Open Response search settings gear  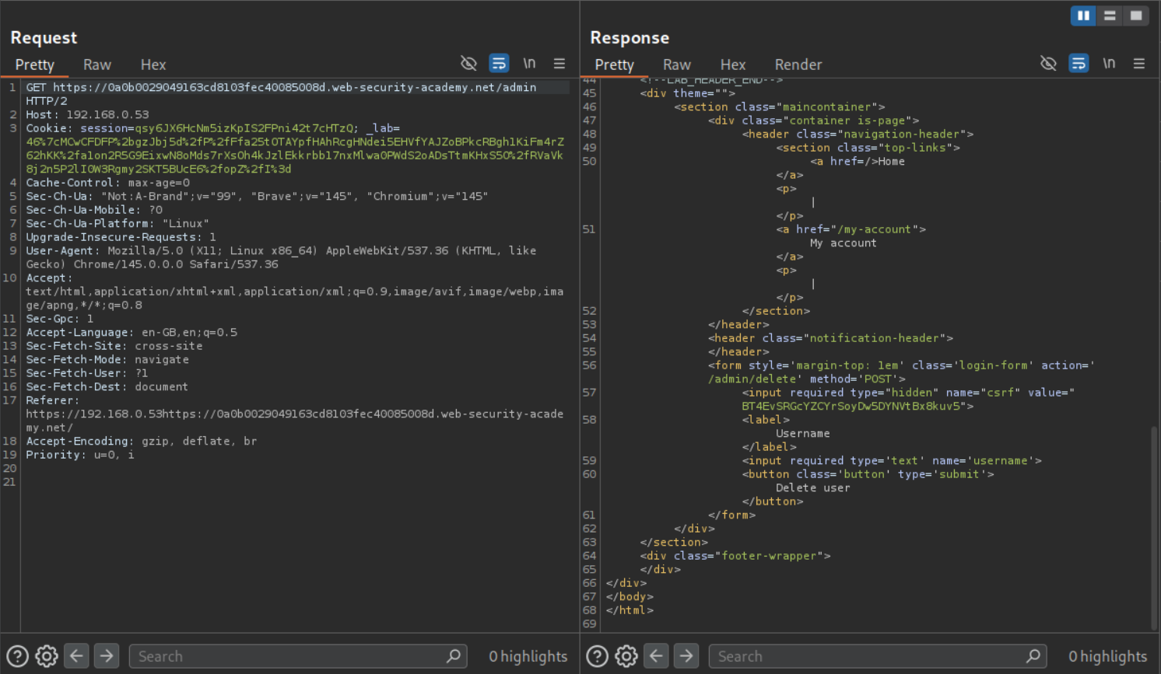point(626,656)
